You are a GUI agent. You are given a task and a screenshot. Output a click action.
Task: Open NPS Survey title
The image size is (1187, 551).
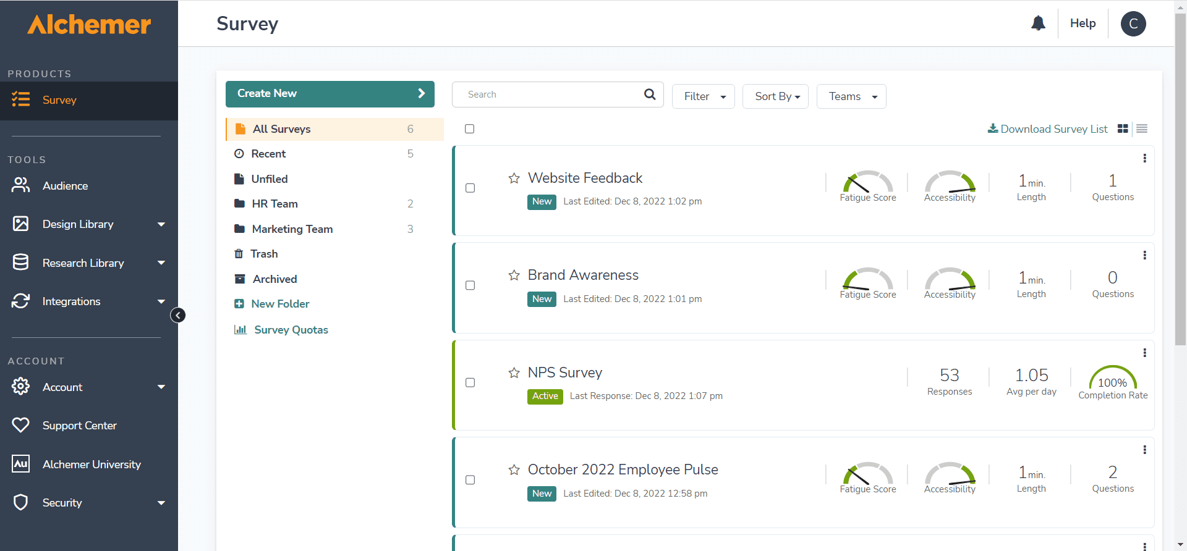(x=564, y=372)
